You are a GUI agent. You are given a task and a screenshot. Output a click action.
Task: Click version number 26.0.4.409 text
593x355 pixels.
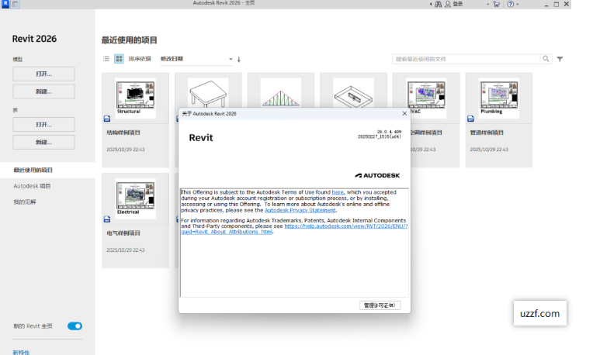click(389, 132)
